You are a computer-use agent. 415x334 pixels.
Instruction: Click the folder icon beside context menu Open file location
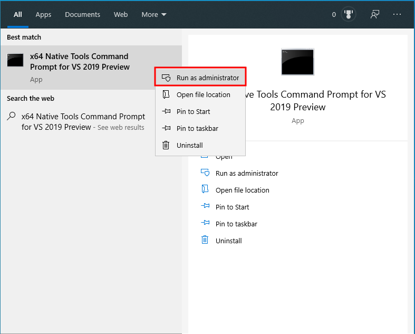(166, 94)
